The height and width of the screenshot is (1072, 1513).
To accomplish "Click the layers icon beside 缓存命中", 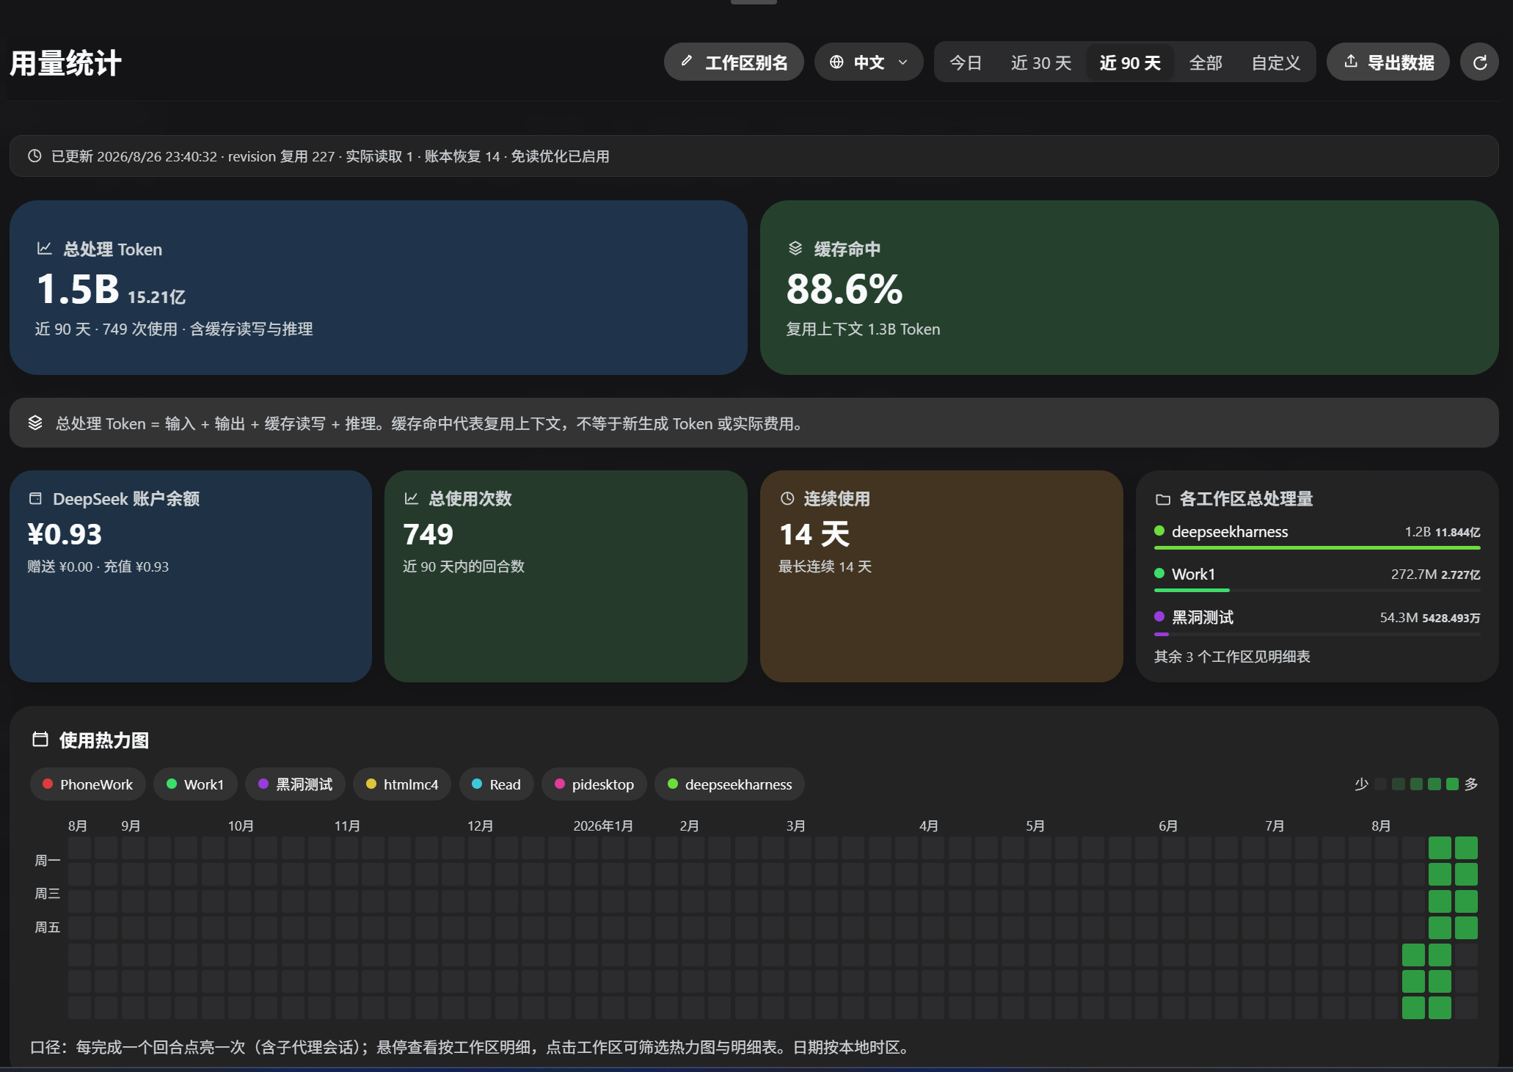I will pos(795,249).
